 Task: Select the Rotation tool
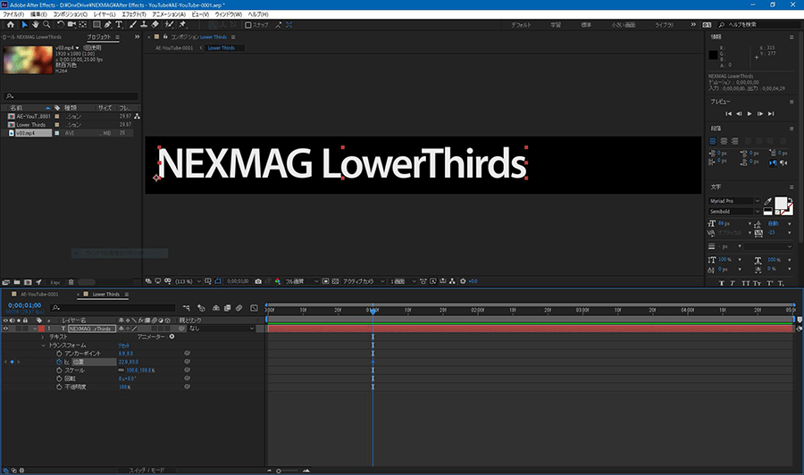(61, 24)
